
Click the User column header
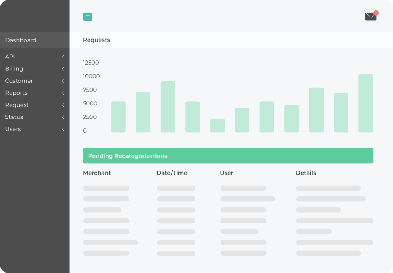(x=226, y=173)
